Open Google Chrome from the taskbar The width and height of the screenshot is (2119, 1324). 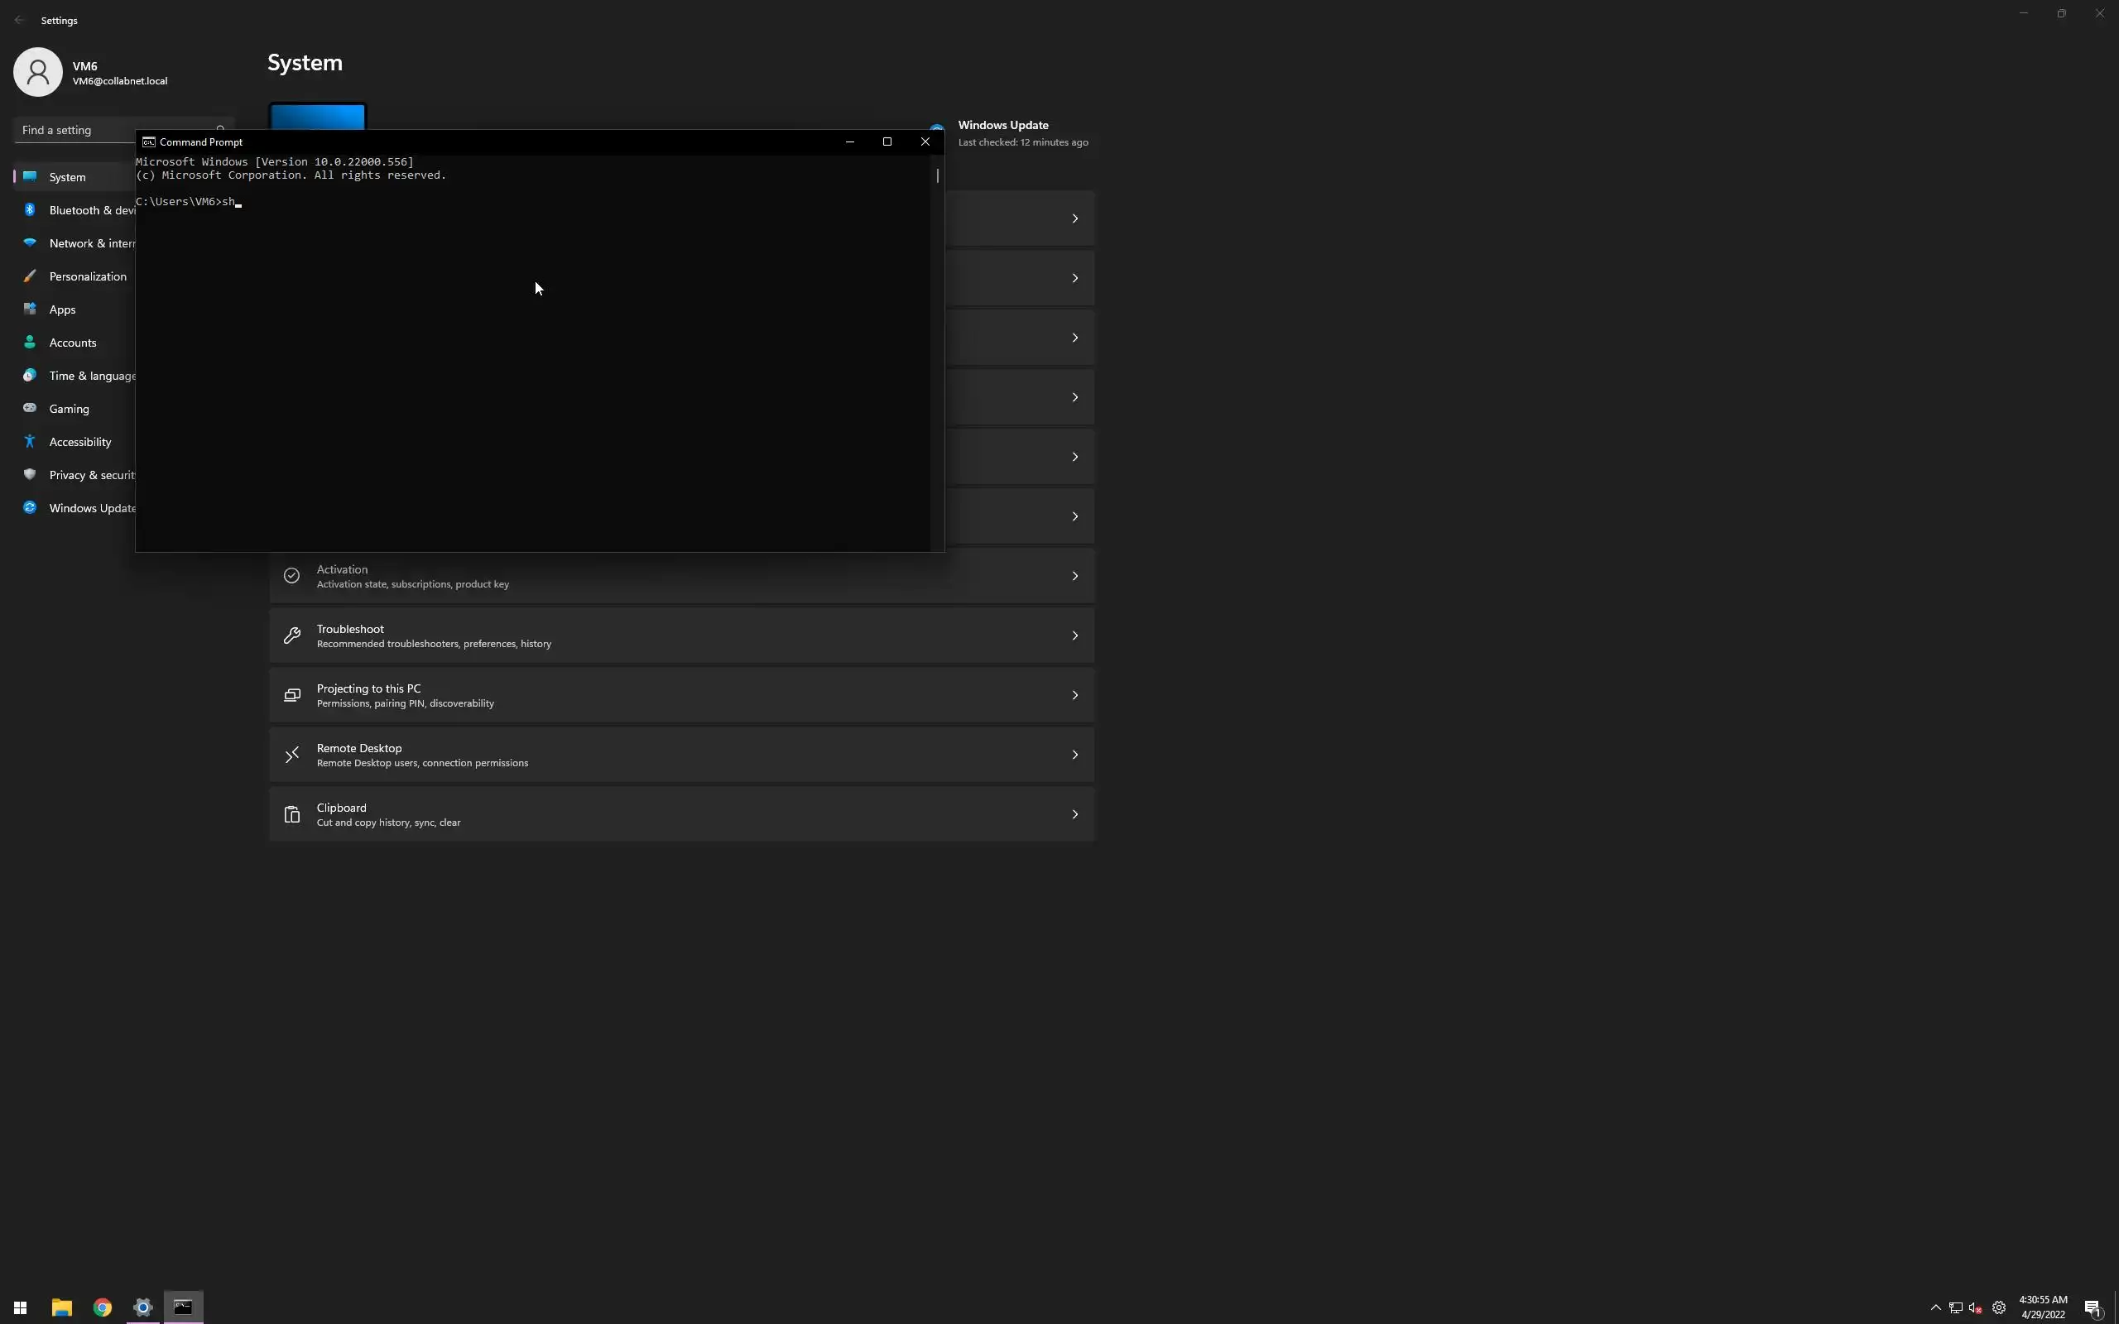[103, 1307]
